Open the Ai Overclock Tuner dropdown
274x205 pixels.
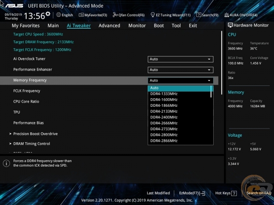(x=181, y=59)
